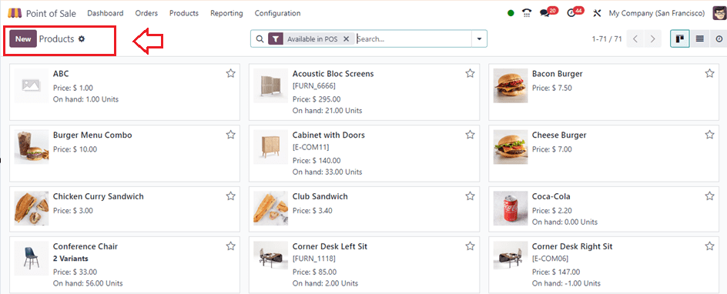Click the phone VoIP icon
The width and height of the screenshot is (727, 294).
point(526,13)
